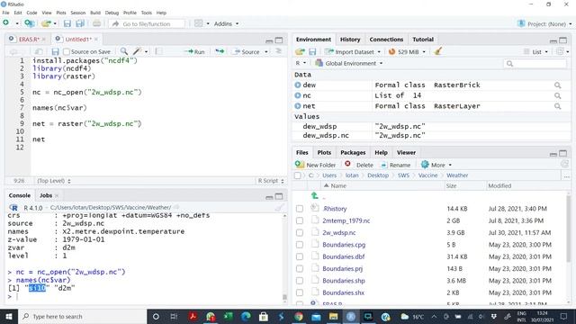Change the R Script file type dropdown

click(271, 181)
